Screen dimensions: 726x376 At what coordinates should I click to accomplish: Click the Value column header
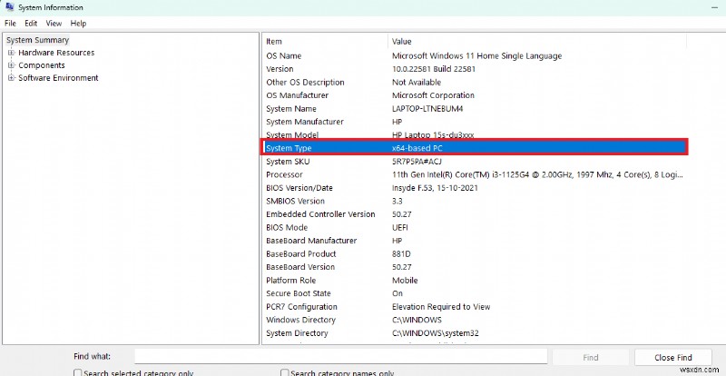(x=537, y=42)
